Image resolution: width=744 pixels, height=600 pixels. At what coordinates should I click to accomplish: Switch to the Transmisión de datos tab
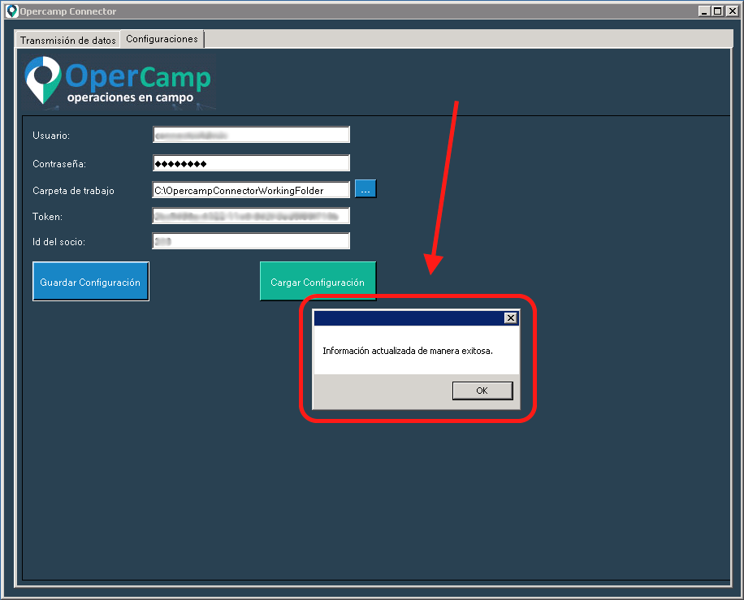tap(67, 40)
